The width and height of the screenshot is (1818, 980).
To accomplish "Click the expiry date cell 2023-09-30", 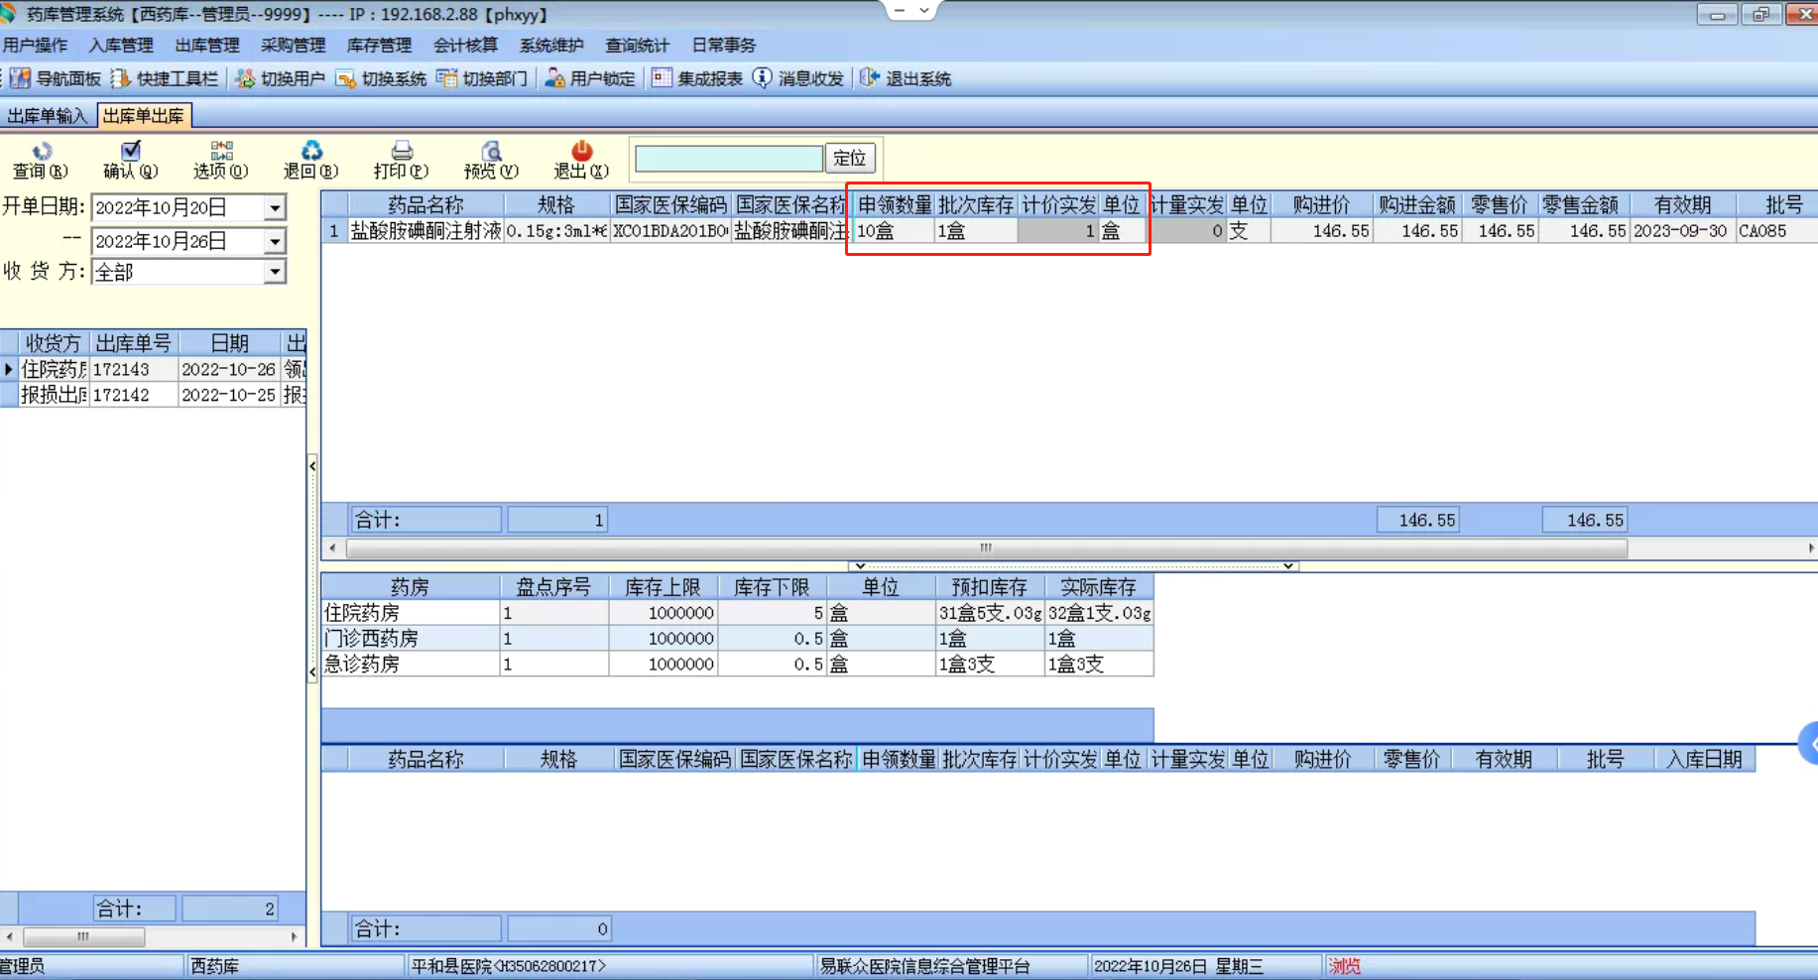I will coord(1682,231).
